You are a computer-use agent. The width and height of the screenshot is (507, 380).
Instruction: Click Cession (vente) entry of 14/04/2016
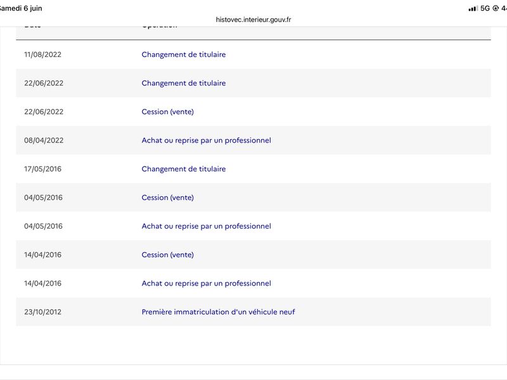168,255
